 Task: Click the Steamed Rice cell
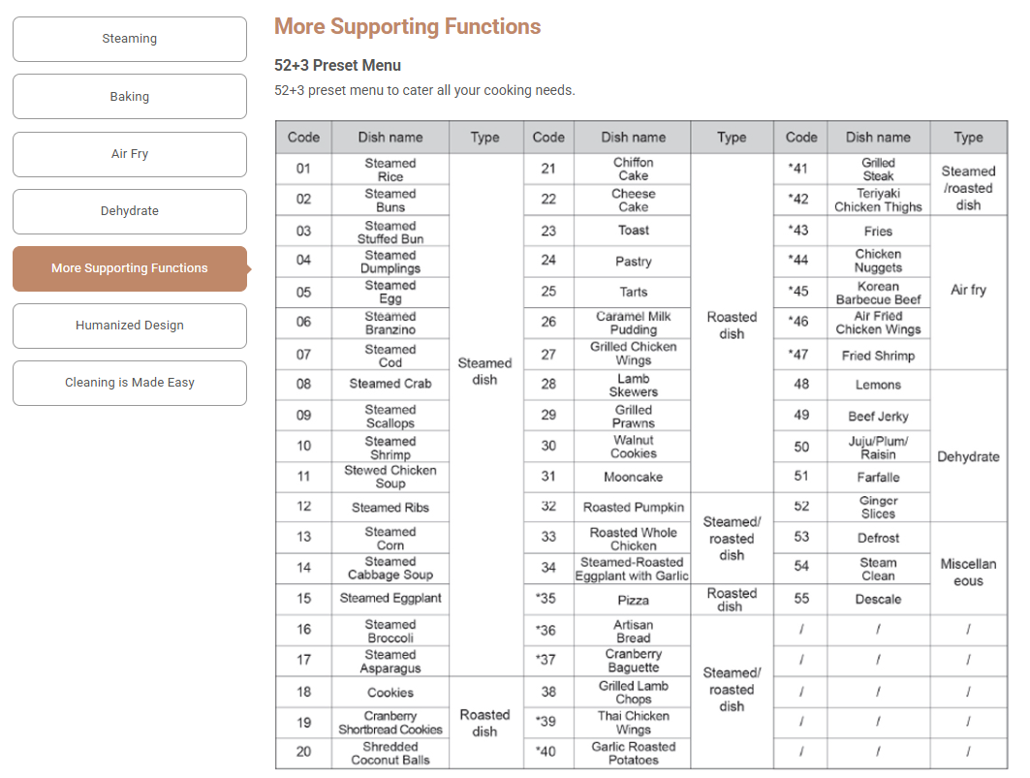tap(390, 170)
